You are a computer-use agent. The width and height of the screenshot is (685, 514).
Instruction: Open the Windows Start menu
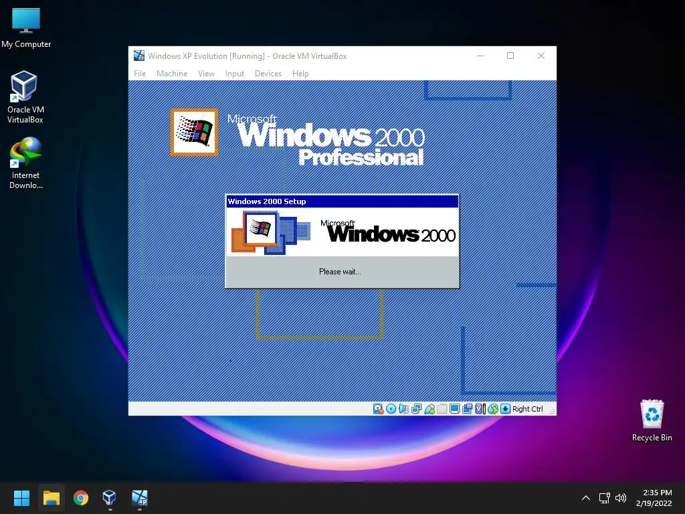coord(21,498)
